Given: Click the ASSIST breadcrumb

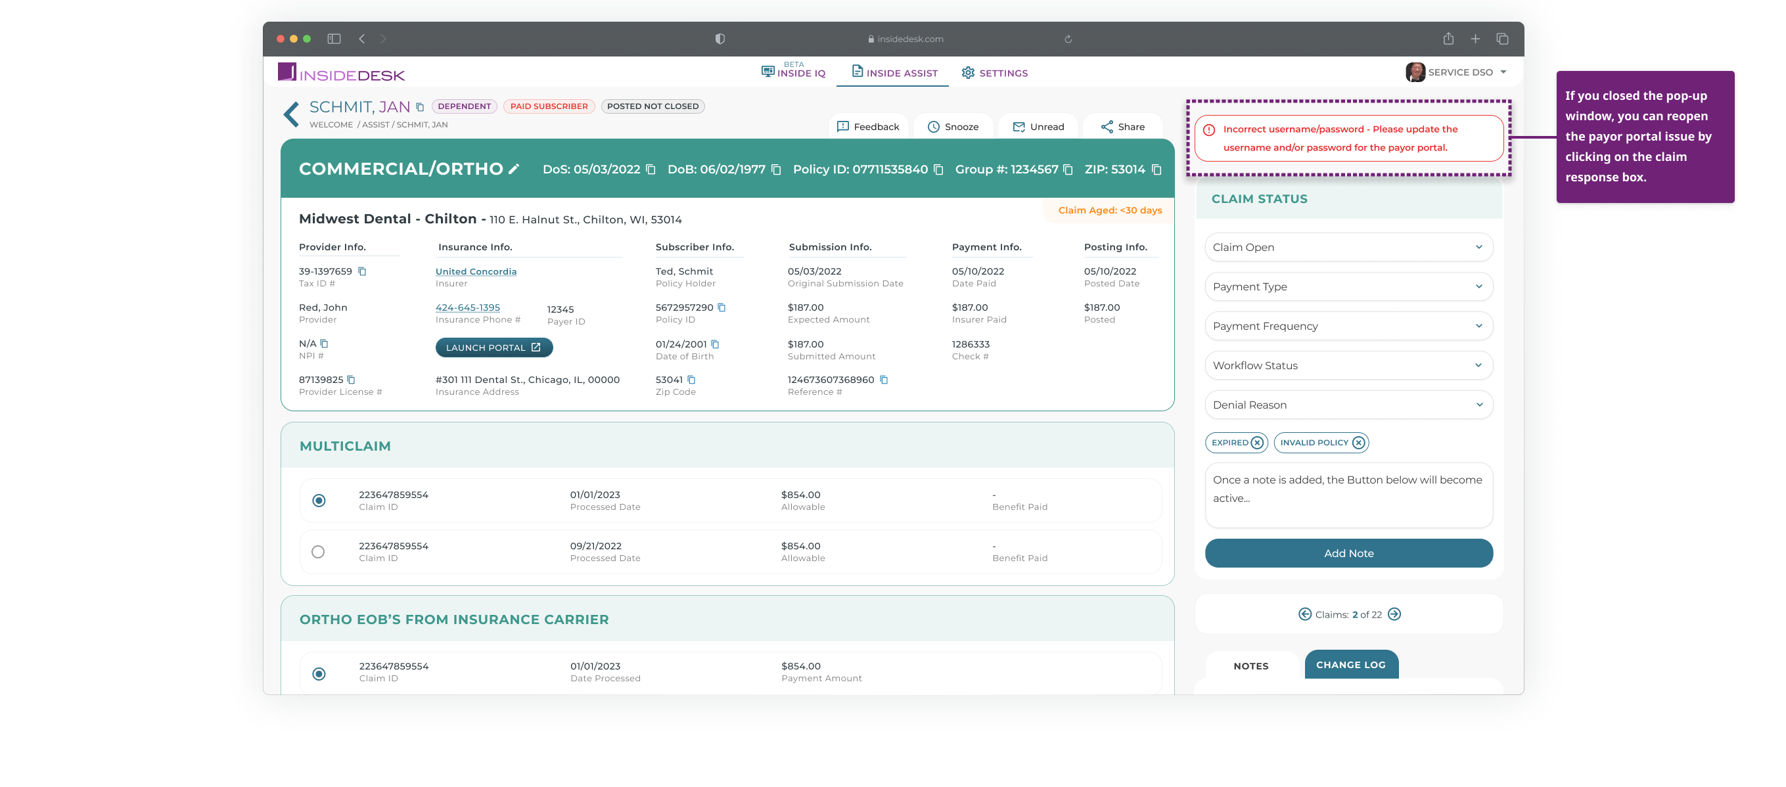Looking at the screenshot, I should [375, 125].
